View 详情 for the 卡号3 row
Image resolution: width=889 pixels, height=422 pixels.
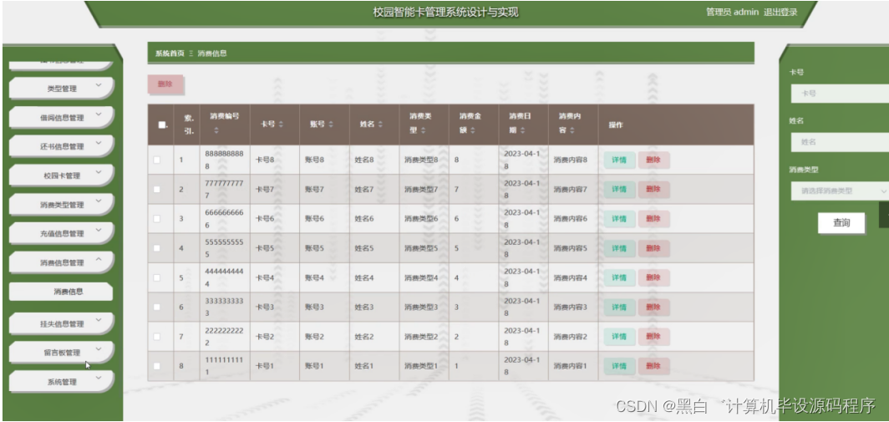click(619, 307)
